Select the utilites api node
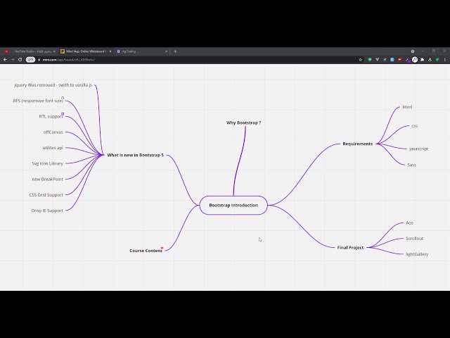Screen dimensions: 450x338 pyautogui.click(x=53, y=148)
